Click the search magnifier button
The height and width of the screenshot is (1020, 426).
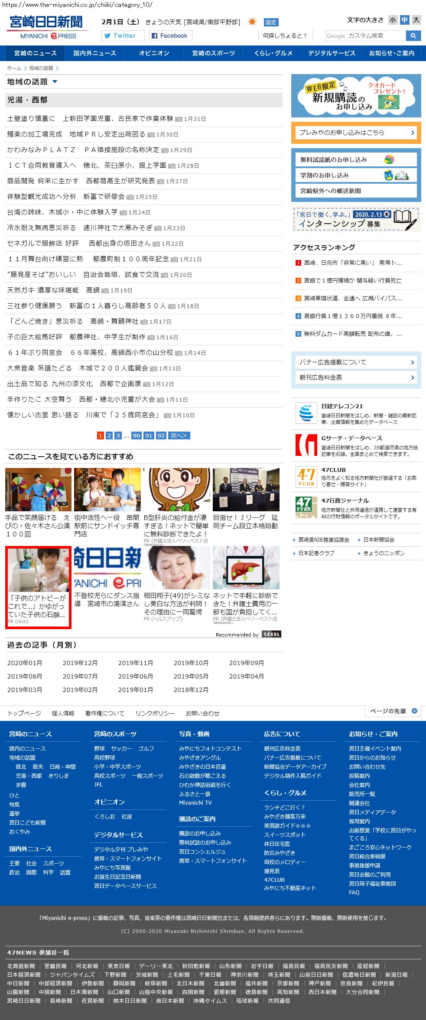pos(413,36)
